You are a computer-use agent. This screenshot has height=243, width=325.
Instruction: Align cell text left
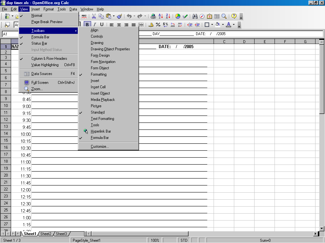tap(111, 25)
